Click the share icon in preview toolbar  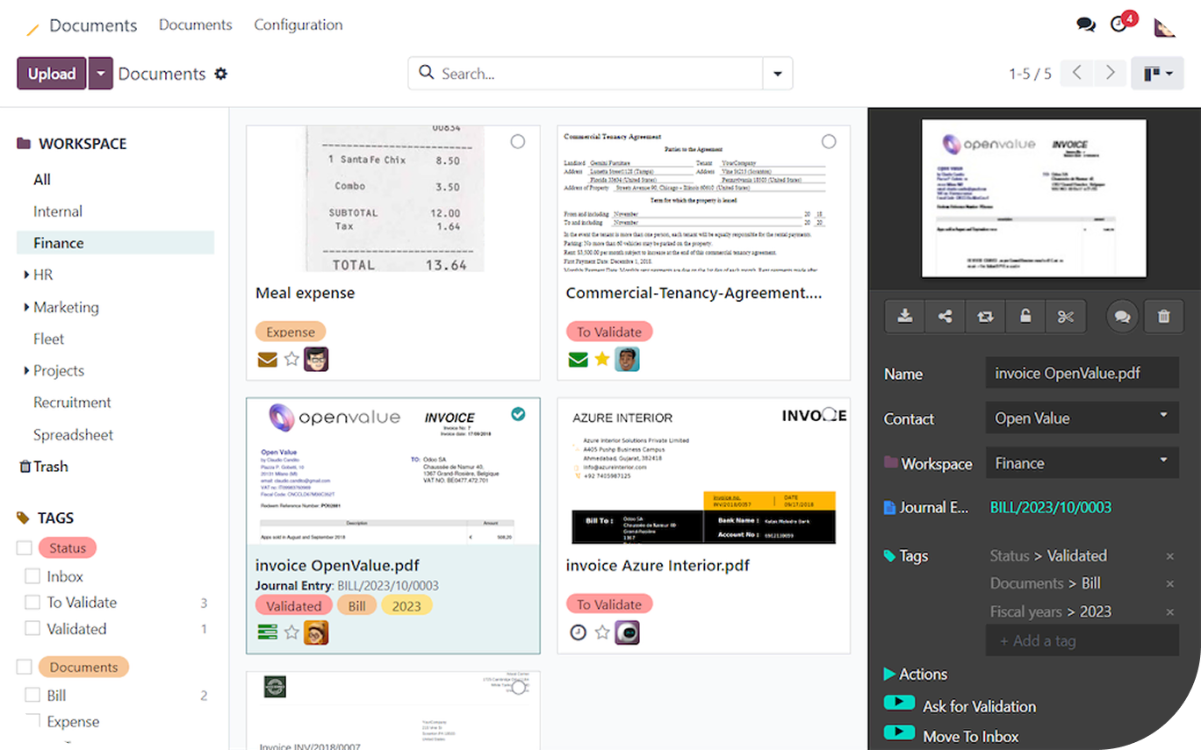(945, 317)
